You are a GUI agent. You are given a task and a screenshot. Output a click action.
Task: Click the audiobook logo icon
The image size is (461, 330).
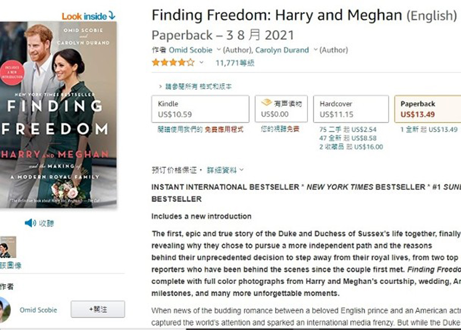coord(266,103)
